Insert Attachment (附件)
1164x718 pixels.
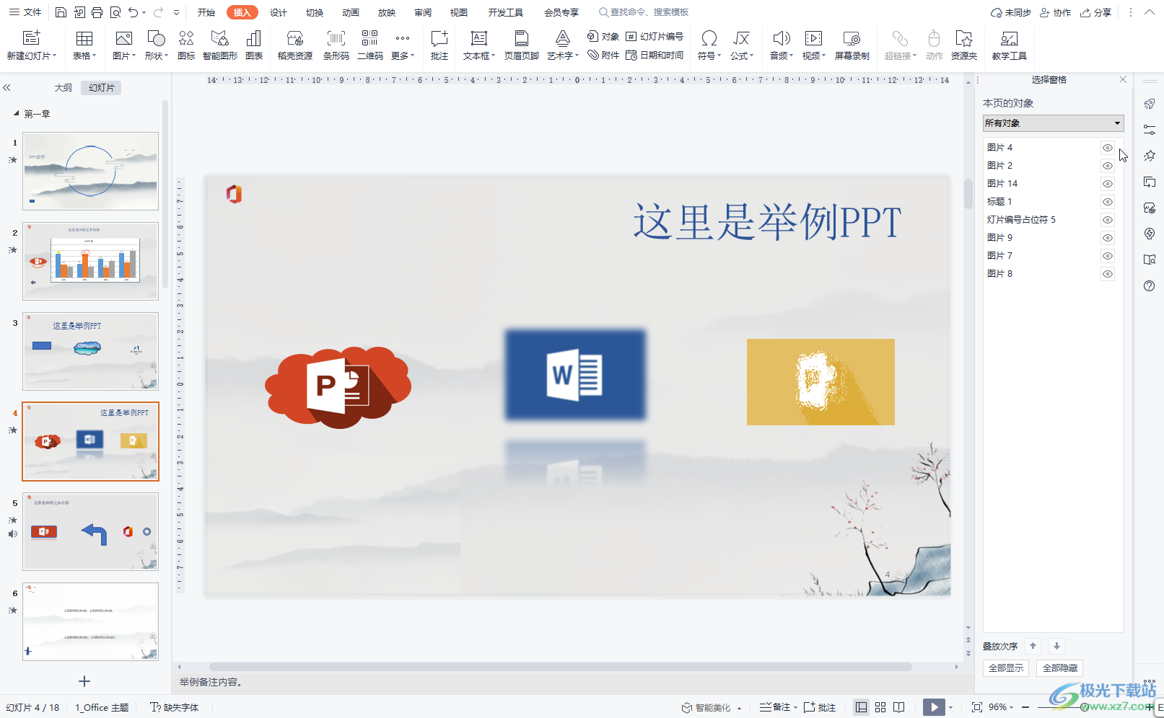pos(603,55)
